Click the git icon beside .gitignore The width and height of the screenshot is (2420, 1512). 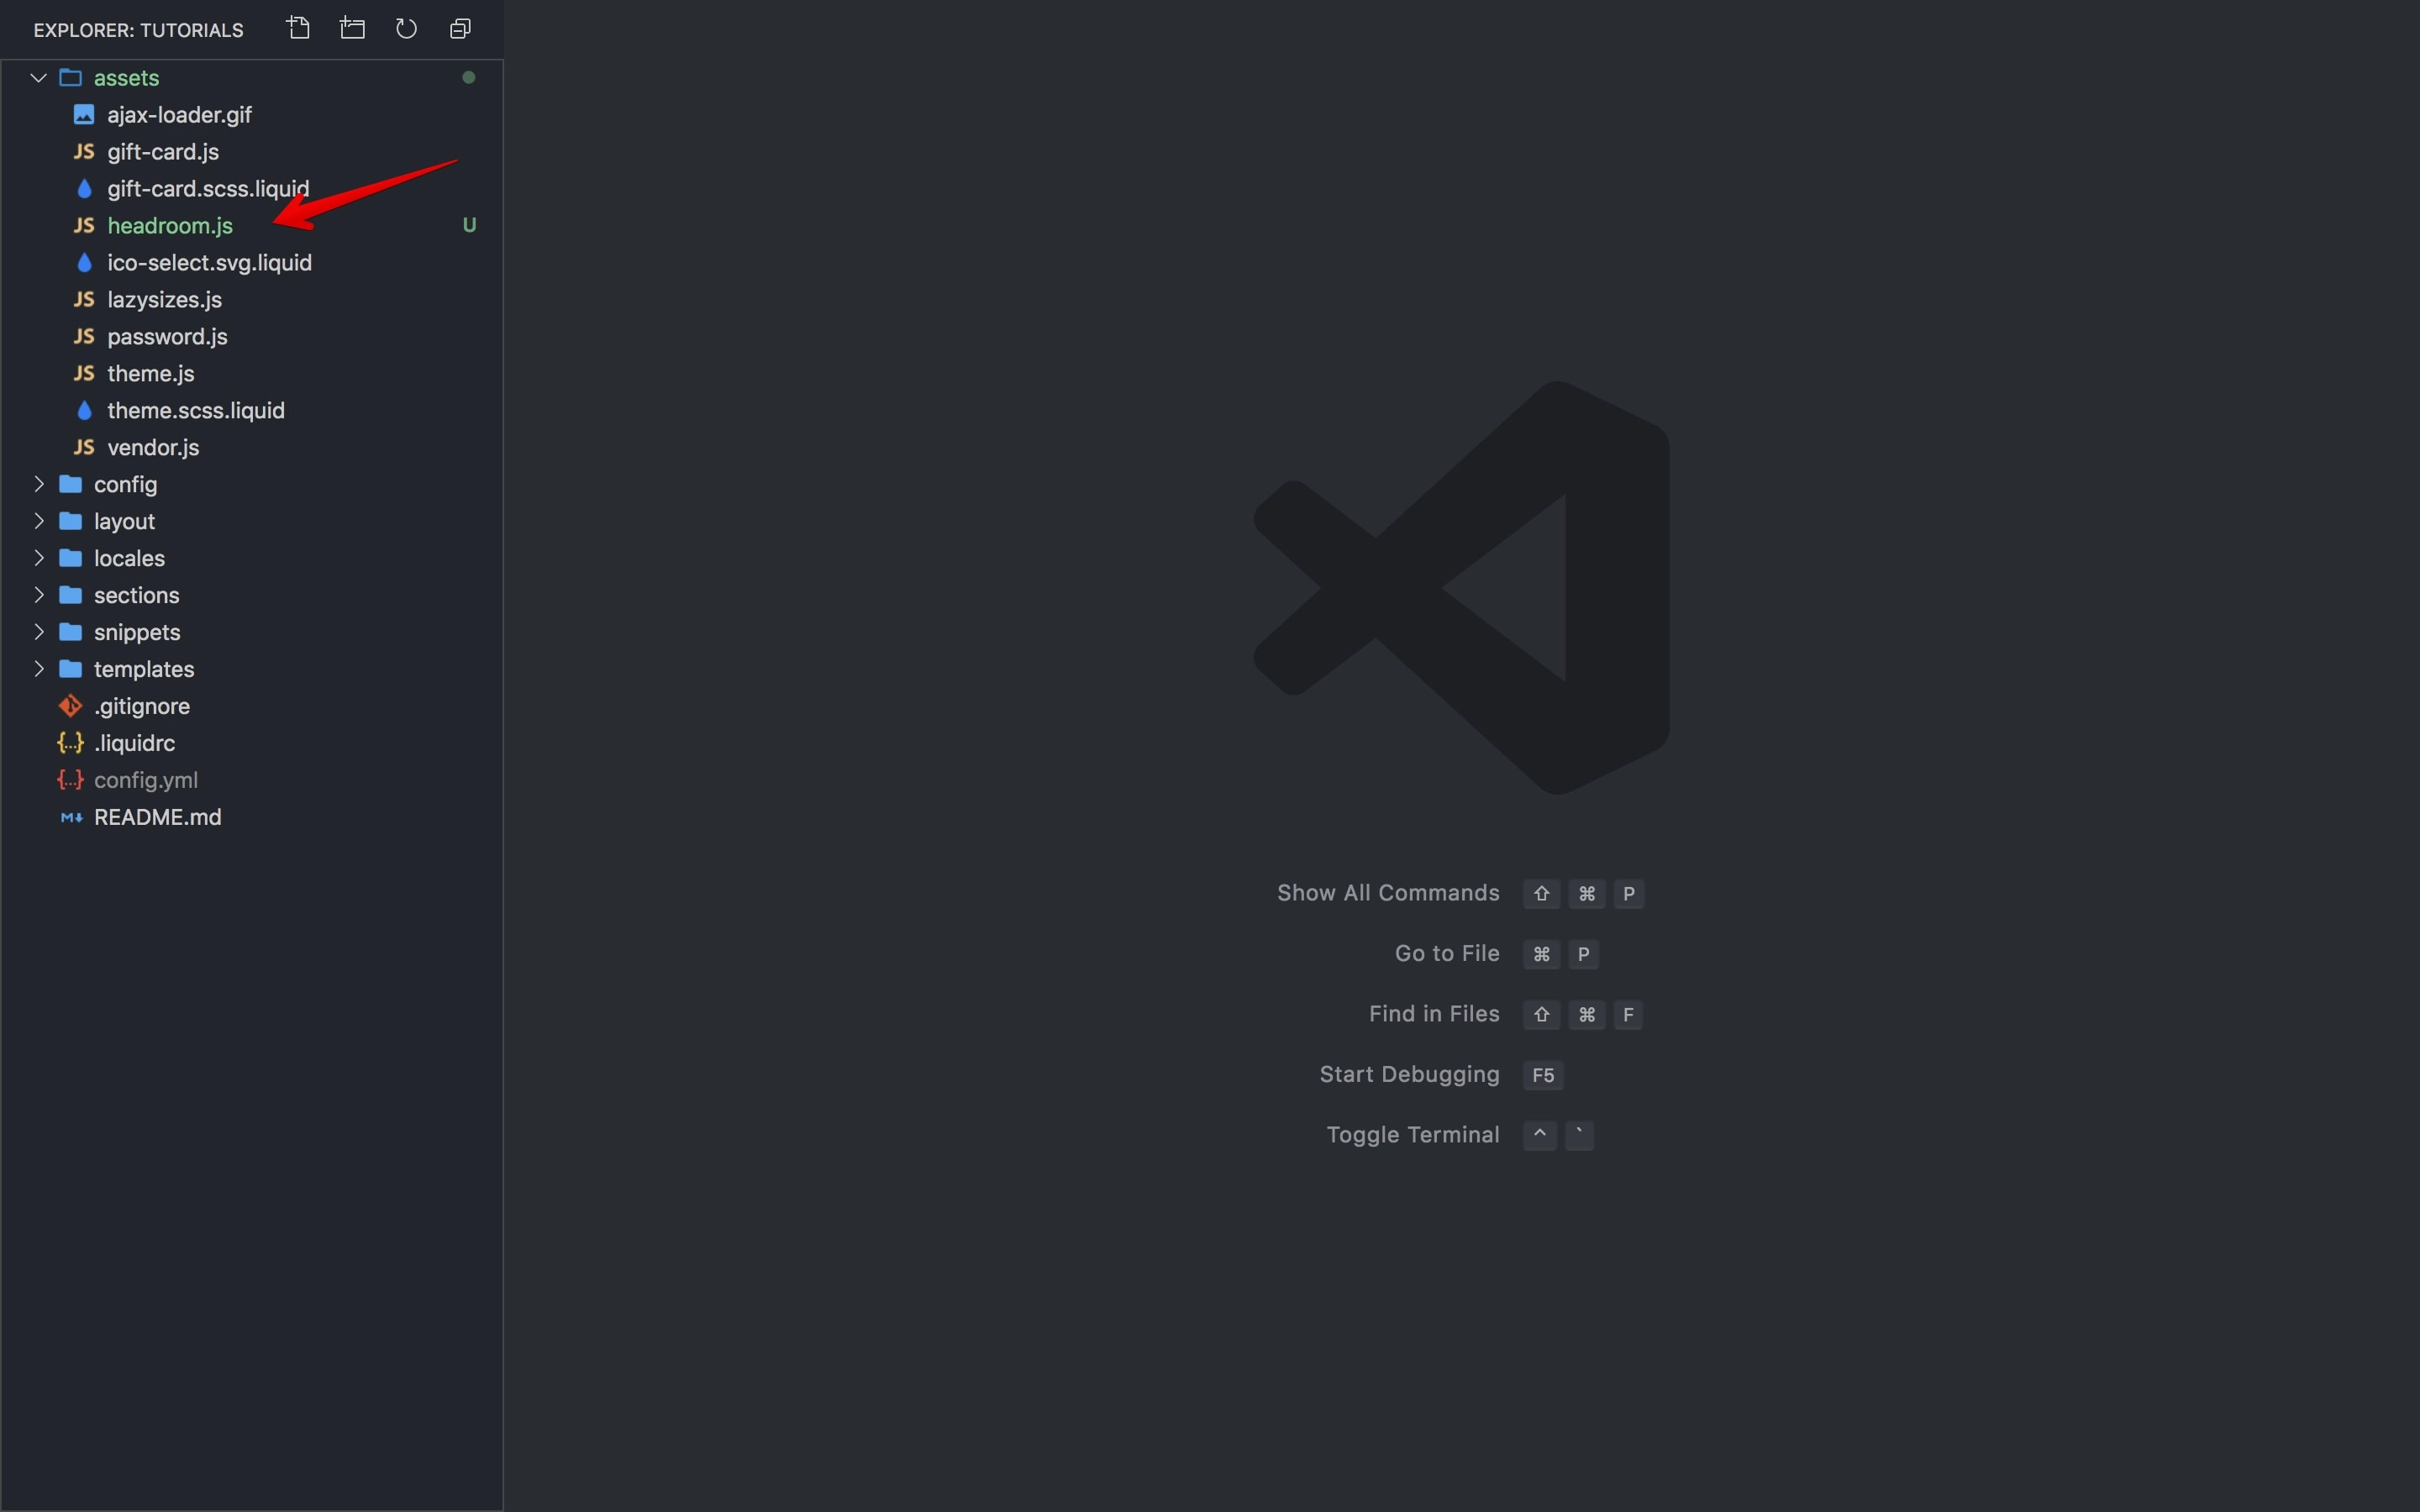tap(70, 706)
